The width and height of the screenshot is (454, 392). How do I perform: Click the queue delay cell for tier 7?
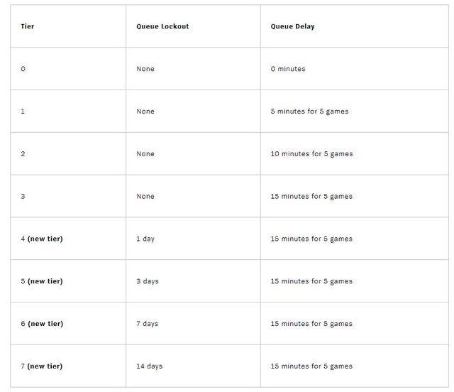[311, 366]
